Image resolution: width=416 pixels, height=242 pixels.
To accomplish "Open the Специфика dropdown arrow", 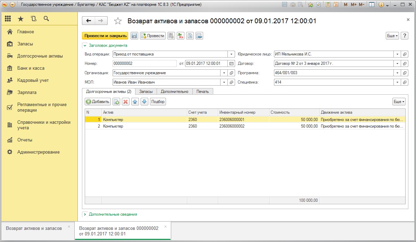I will coord(397,83).
